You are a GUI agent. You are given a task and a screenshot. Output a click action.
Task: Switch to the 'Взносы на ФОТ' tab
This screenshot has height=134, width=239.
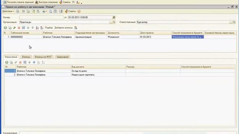(x=43, y=57)
